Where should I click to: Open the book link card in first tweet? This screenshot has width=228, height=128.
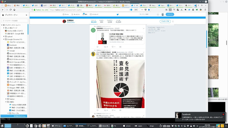pos(120,38)
